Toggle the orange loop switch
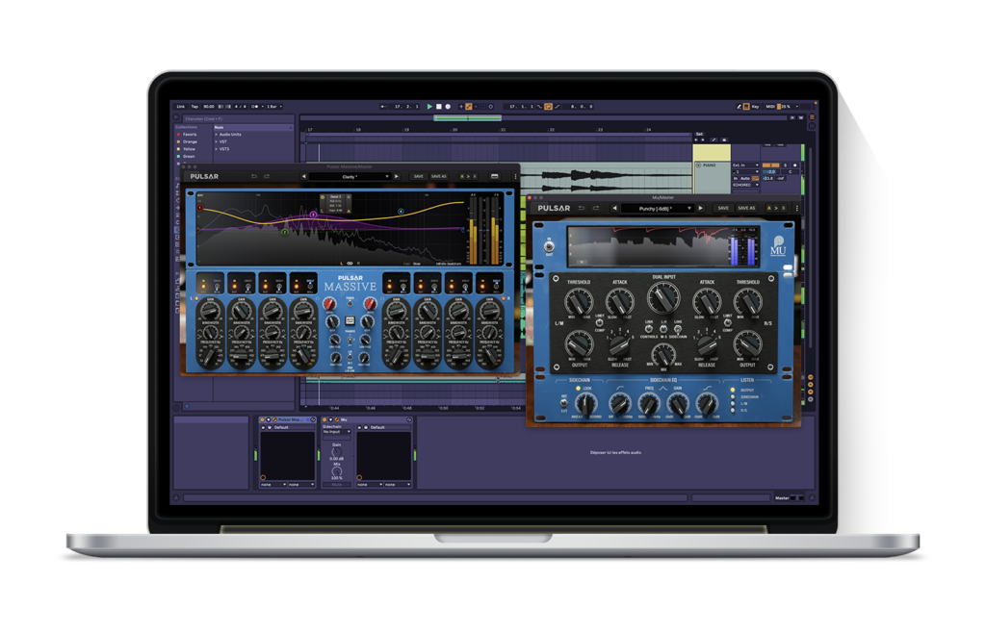The height and width of the screenshot is (633, 986). pyautogui.click(x=548, y=107)
